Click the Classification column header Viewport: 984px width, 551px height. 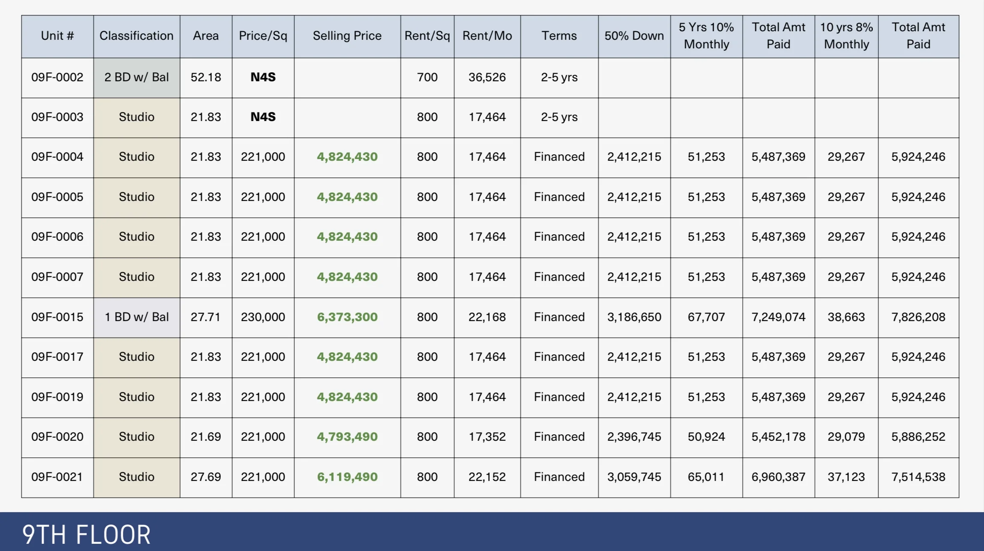pos(136,36)
